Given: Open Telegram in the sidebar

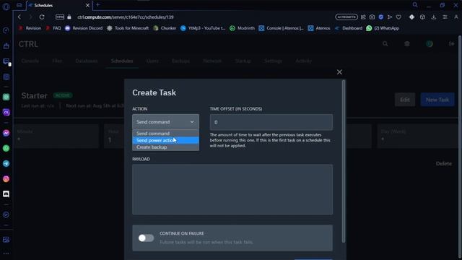Looking at the screenshot, I should [x=6, y=164].
